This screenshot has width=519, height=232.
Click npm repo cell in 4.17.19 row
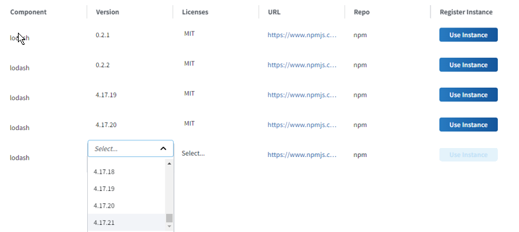(x=360, y=95)
